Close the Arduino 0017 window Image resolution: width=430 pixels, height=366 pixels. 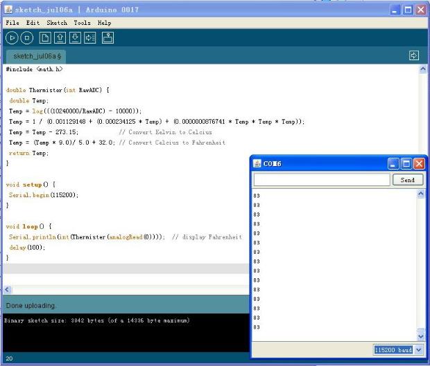(x=421, y=10)
